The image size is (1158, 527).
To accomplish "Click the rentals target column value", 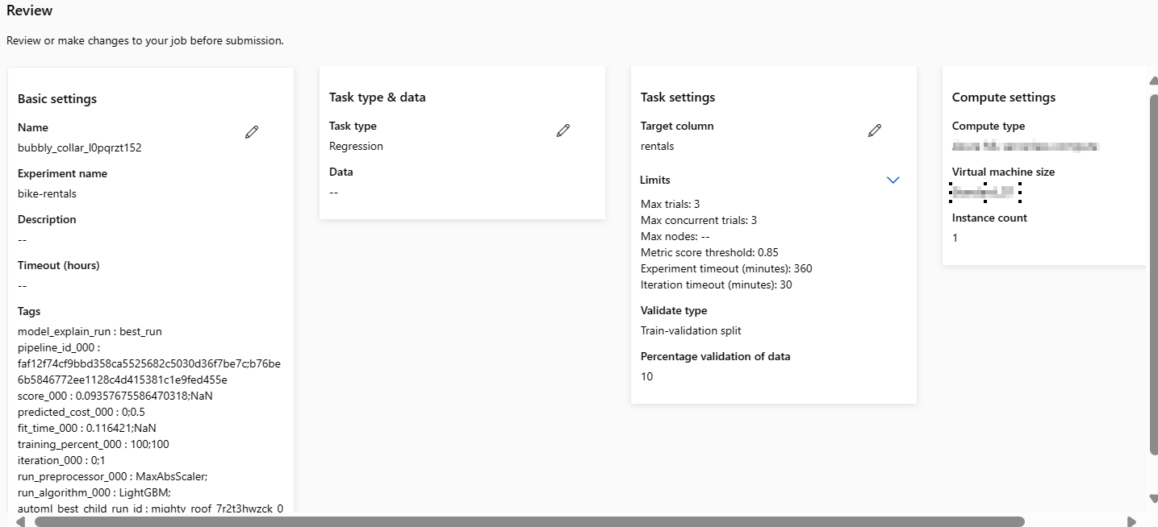I will click(x=657, y=146).
